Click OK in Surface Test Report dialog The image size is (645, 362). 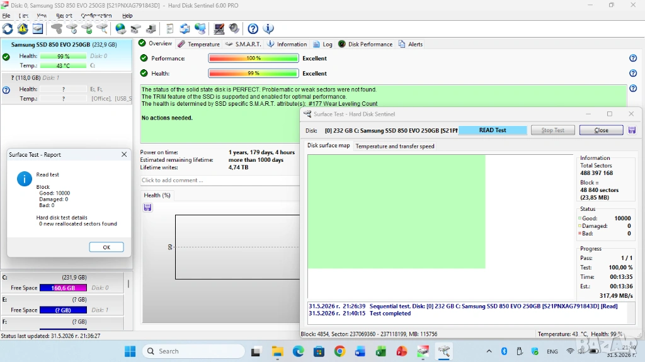point(106,247)
